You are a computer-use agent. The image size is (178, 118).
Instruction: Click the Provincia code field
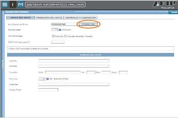pyautogui.click(x=42, y=79)
